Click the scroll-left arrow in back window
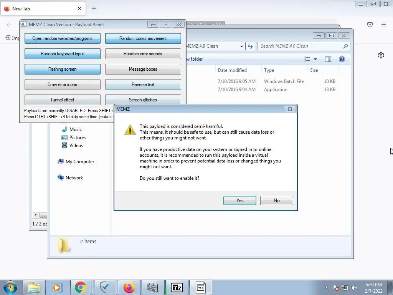Viewport: 393px width, 295px height. pyautogui.click(x=36, y=215)
